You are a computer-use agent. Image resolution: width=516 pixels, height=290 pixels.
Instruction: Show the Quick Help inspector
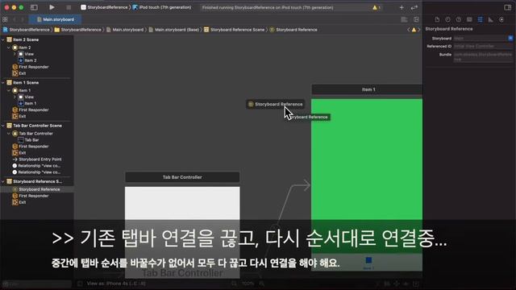pos(459,19)
